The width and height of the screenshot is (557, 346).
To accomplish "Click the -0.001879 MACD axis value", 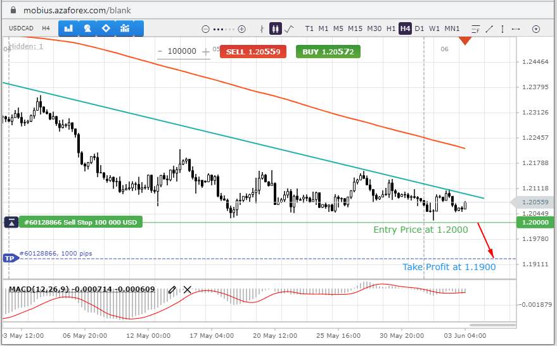I will [x=535, y=304].
